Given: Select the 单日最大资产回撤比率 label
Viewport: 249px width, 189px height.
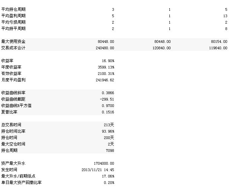Looking at the screenshot, I should (22, 183).
